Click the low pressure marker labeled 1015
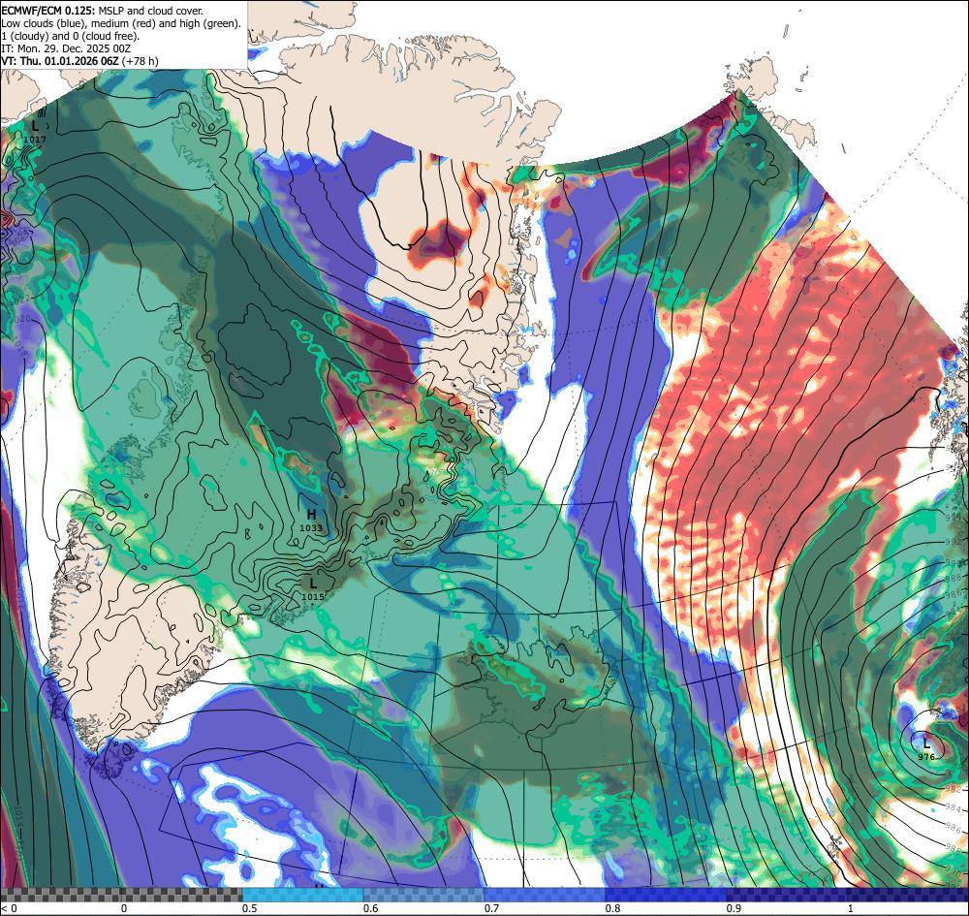 [313, 589]
